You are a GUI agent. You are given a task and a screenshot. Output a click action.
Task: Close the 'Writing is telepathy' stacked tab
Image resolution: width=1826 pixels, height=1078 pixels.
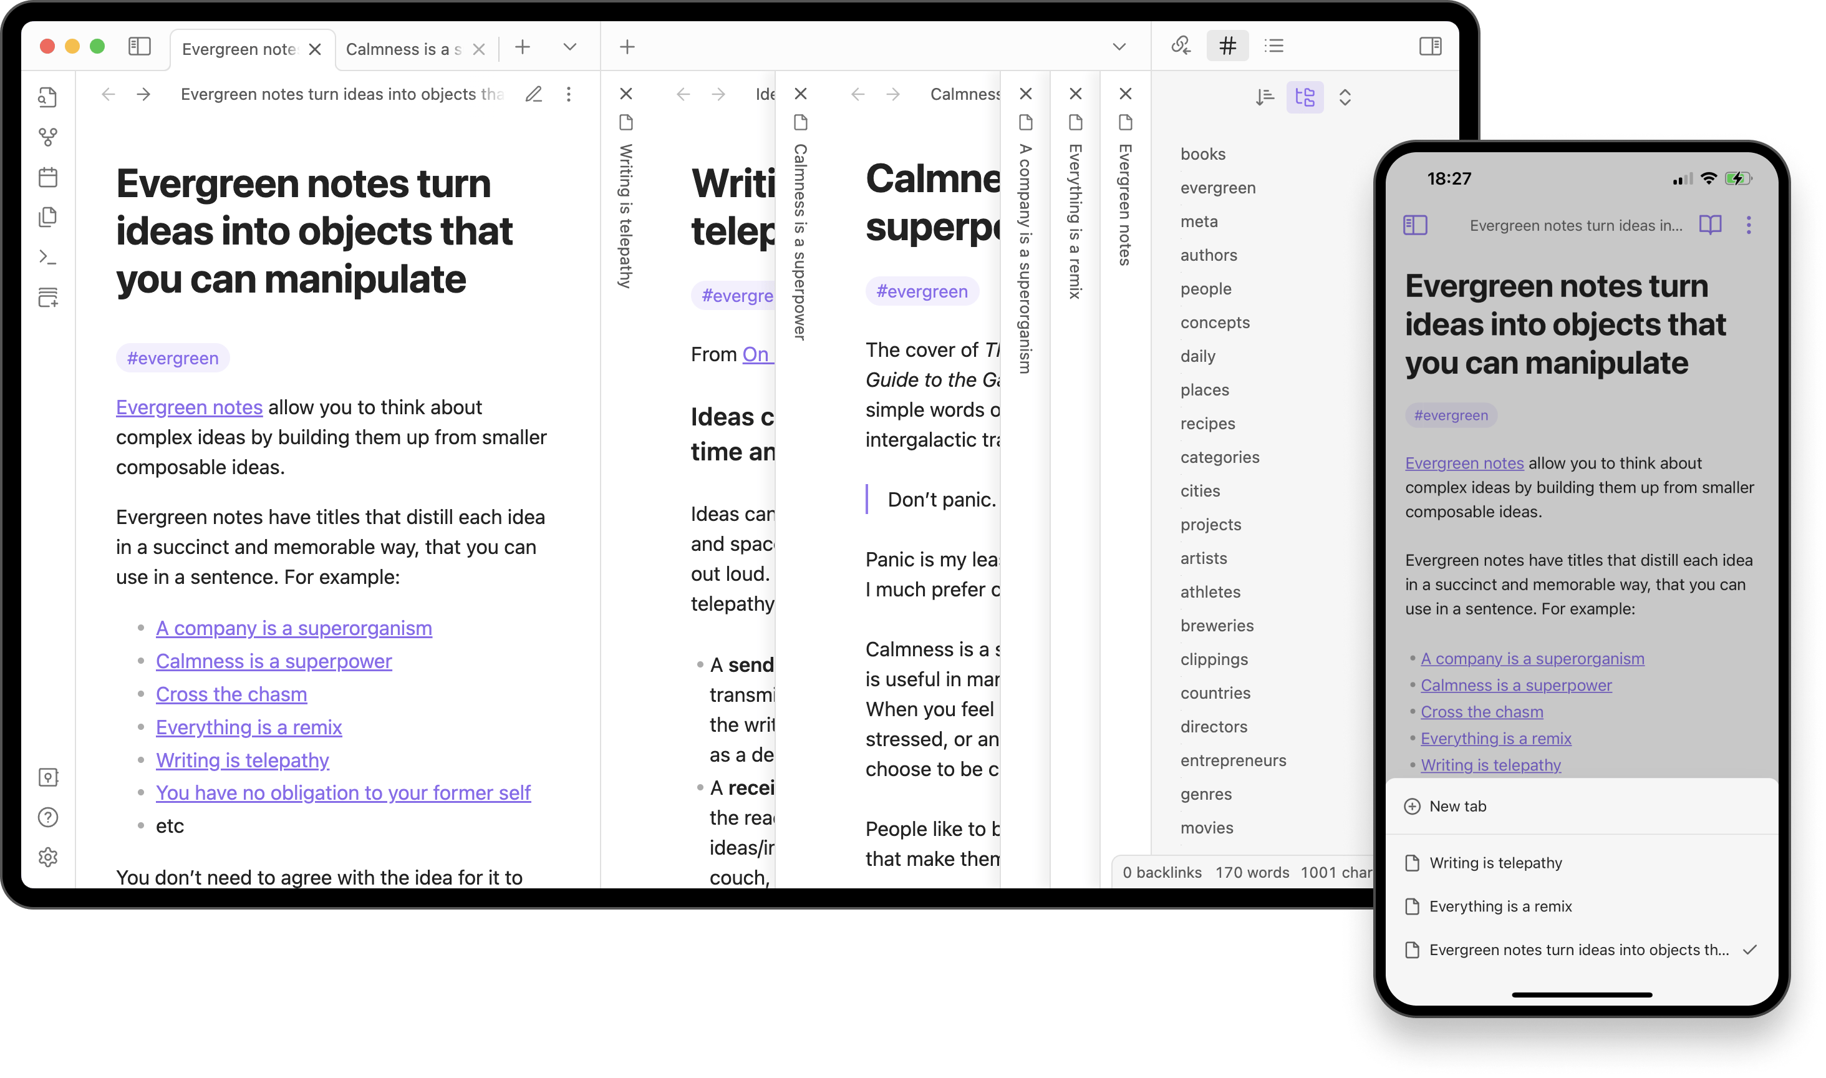pos(626,94)
